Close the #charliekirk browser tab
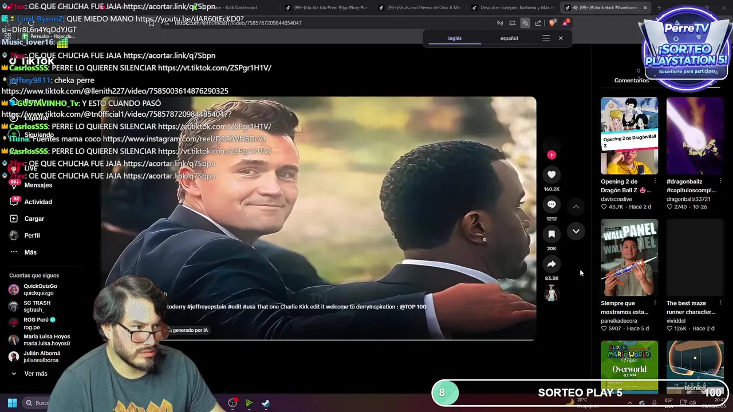The width and height of the screenshot is (733, 412). [645, 7]
